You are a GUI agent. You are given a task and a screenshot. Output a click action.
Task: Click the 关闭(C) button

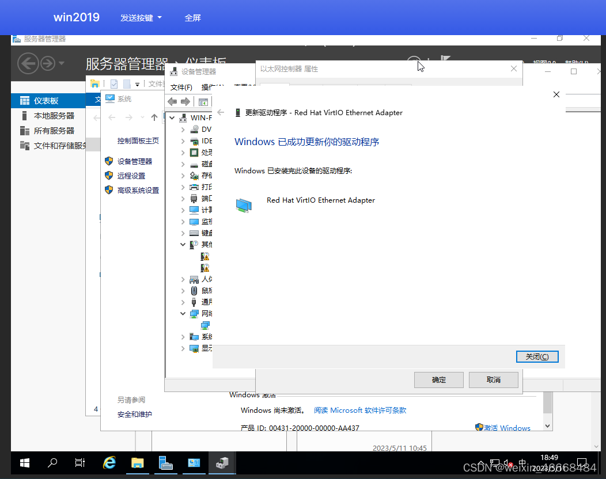[537, 356]
